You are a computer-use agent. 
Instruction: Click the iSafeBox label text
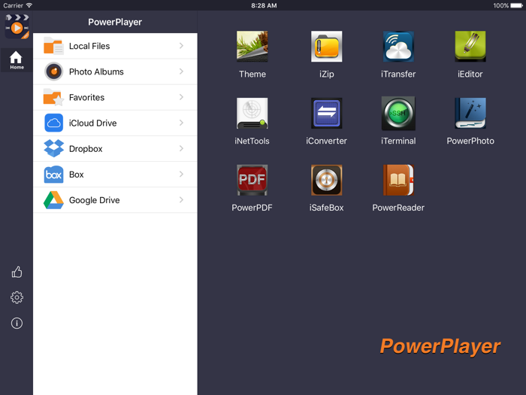pyautogui.click(x=326, y=208)
